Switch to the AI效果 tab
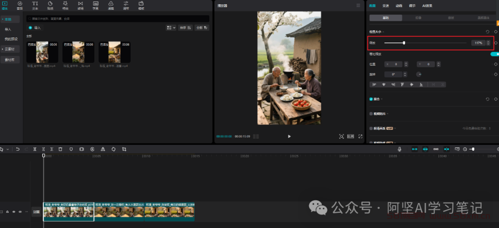 427,6
